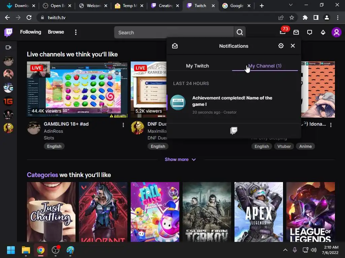Expand the followed channels sidebar camera icon
This screenshot has height=258, width=345.
click(x=8, y=47)
